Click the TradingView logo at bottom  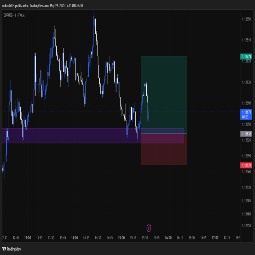(x=12, y=249)
